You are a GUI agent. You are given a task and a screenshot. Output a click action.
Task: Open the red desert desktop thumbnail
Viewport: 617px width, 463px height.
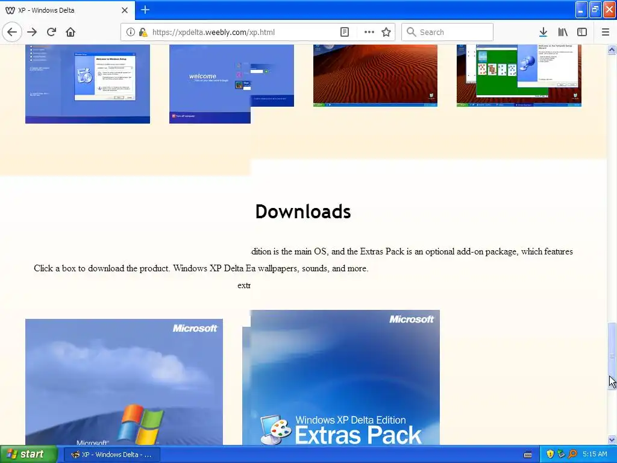click(375, 75)
